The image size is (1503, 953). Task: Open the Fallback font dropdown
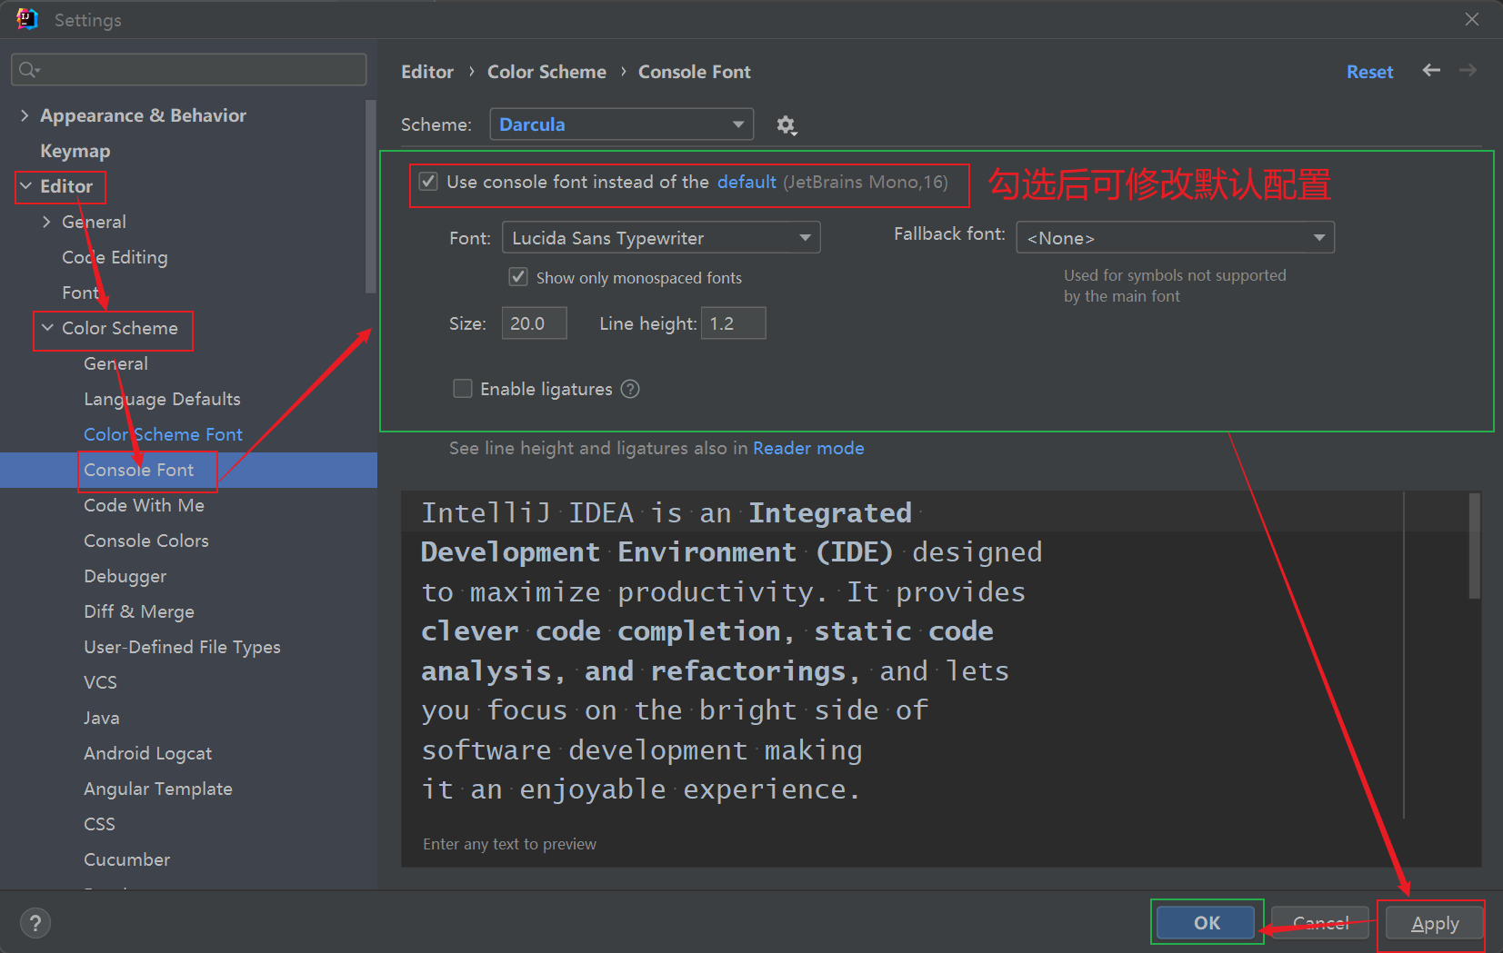(x=1175, y=238)
